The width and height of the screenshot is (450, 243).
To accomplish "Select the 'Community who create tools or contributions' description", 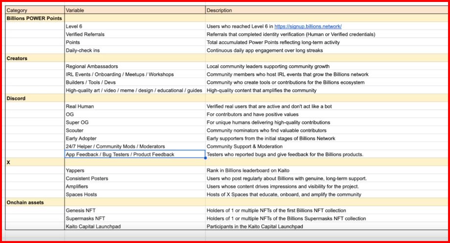I will [x=327, y=82].
